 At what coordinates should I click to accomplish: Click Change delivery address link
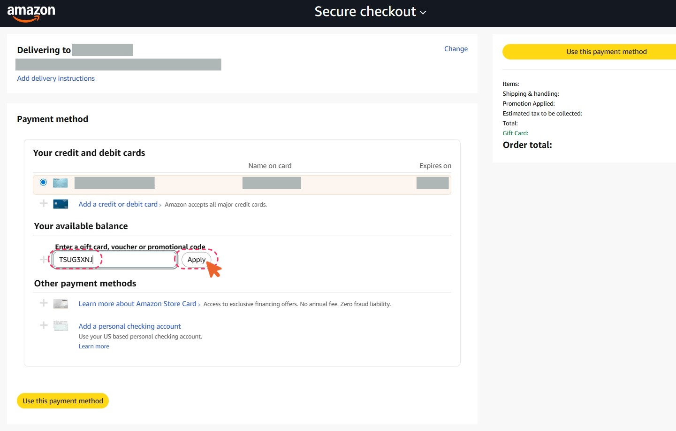(x=456, y=49)
